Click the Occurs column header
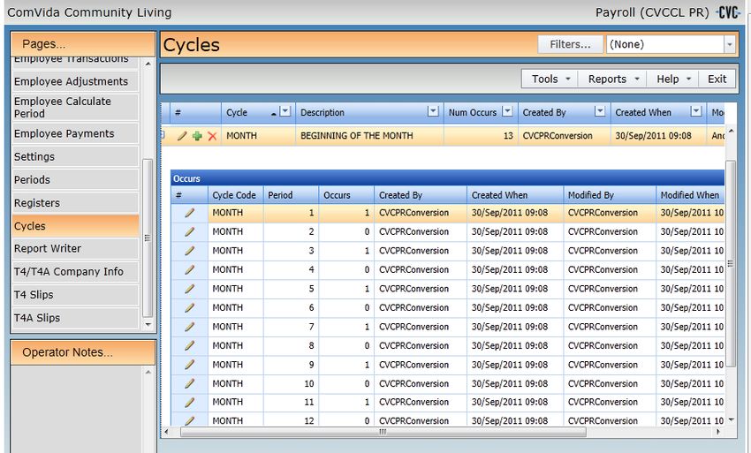Screen dimensions: 751x453 click(x=346, y=195)
